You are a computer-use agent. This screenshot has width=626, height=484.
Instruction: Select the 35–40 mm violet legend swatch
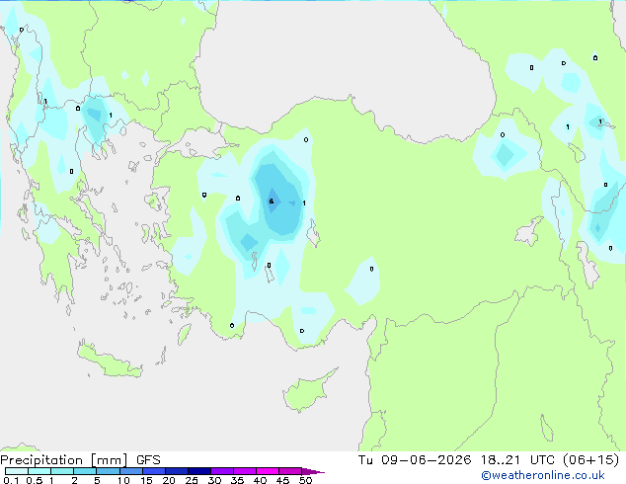coord(245,471)
